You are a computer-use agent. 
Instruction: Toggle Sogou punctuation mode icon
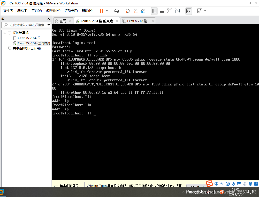click(x=222, y=184)
